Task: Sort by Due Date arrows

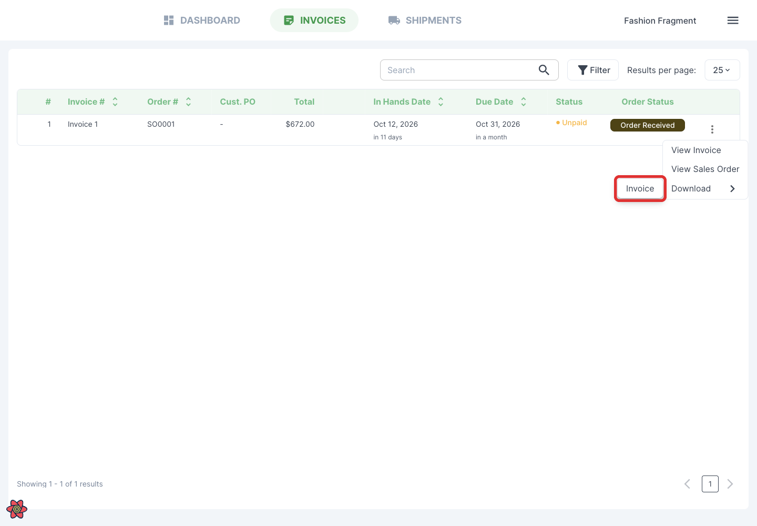Action: click(524, 102)
